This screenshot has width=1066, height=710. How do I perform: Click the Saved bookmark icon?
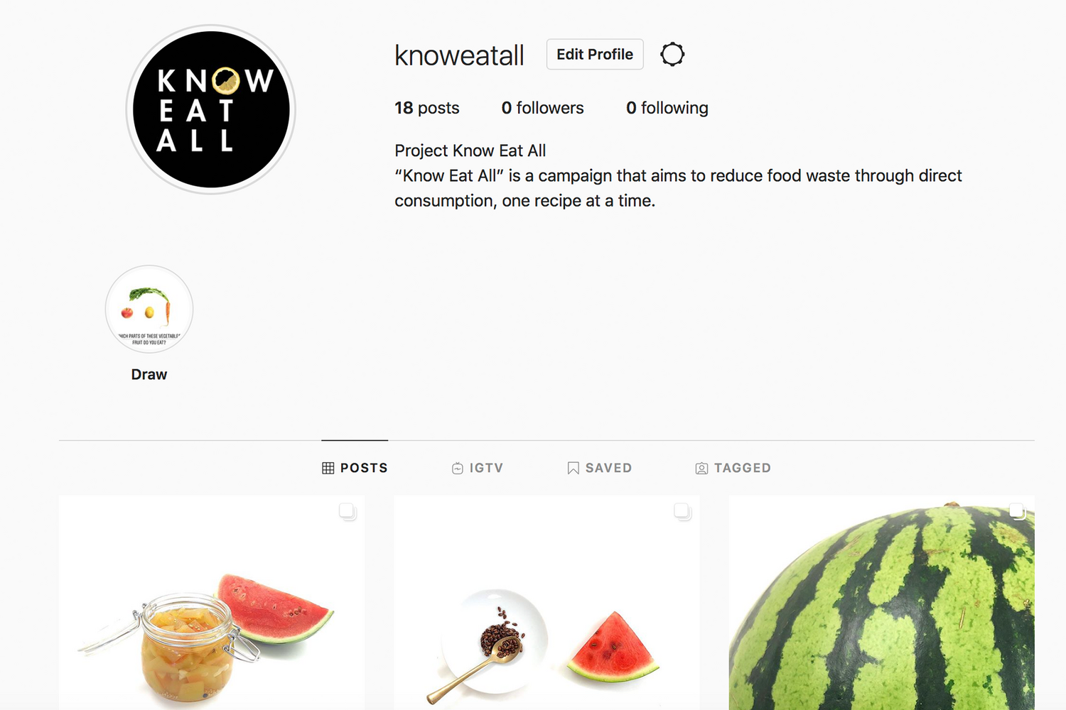point(573,468)
